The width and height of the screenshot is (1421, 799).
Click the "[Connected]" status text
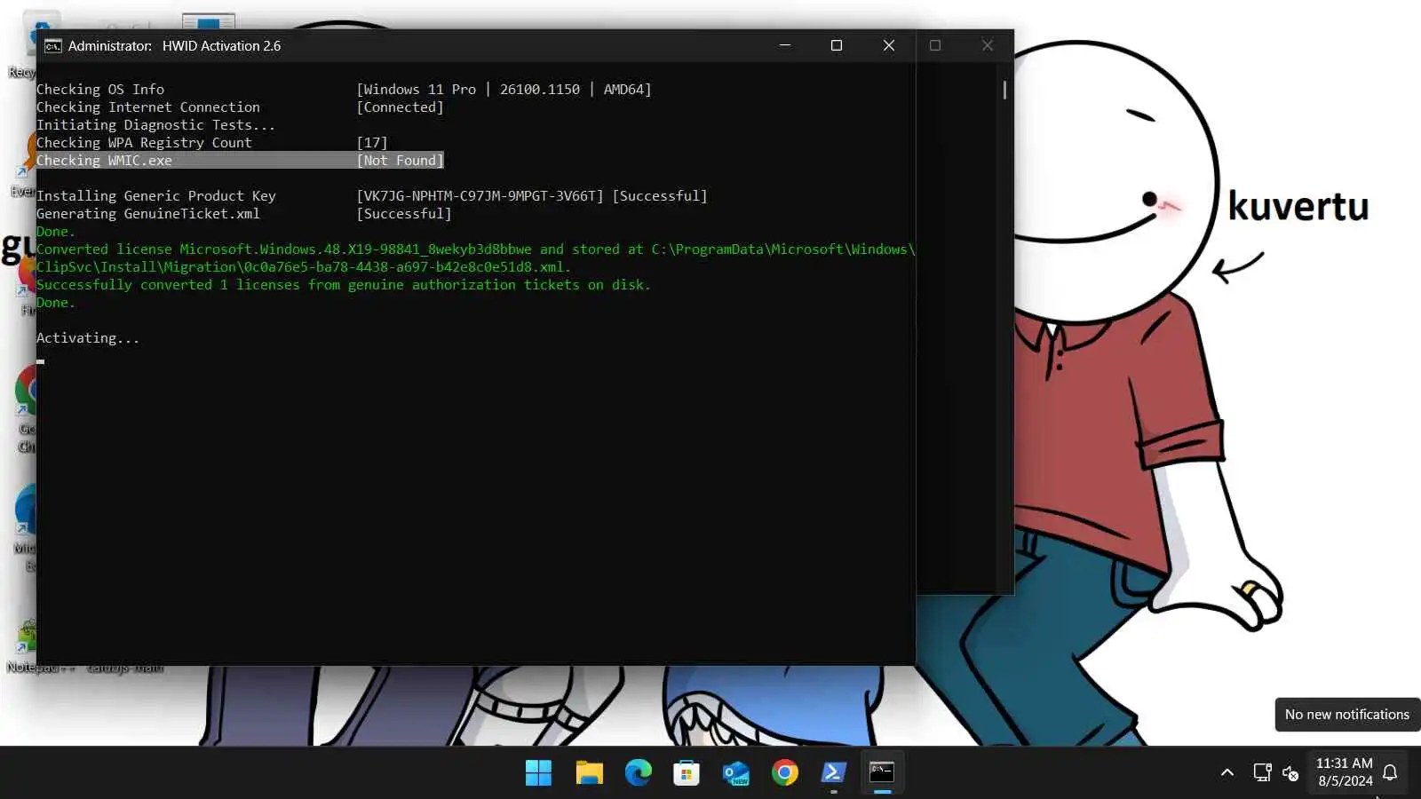pos(400,107)
